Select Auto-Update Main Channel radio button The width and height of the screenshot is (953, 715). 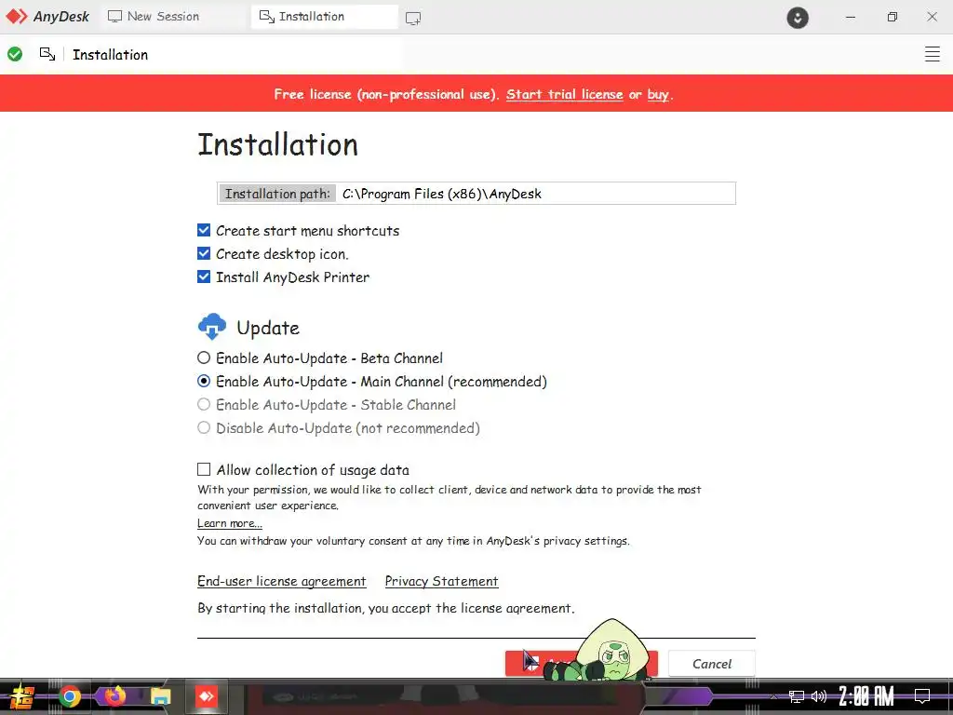click(204, 381)
